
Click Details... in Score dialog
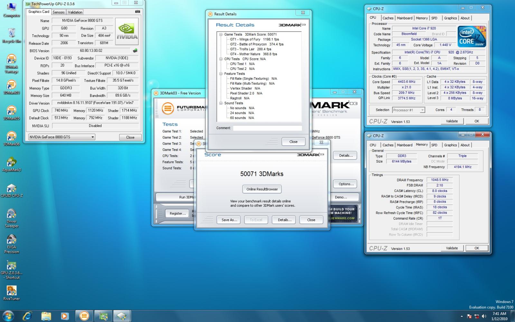(x=285, y=220)
